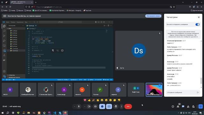Click Source Control icon in VS Code
This screenshot has height=115, width=204.
pyautogui.click(x=4, y=36)
